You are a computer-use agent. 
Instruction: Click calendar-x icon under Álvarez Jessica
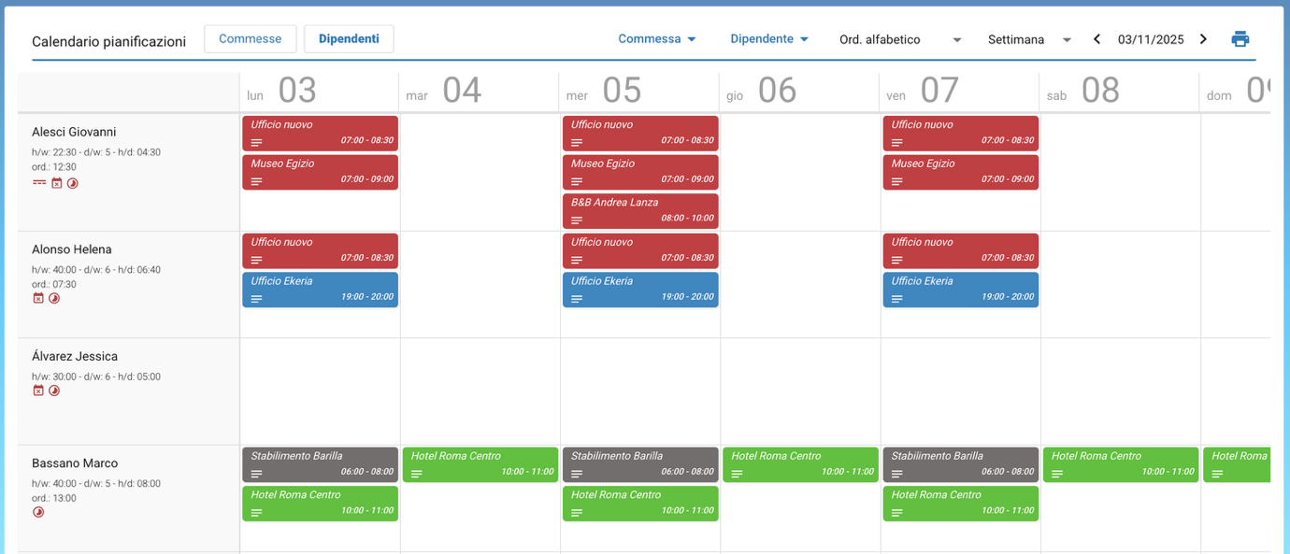tap(38, 391)
